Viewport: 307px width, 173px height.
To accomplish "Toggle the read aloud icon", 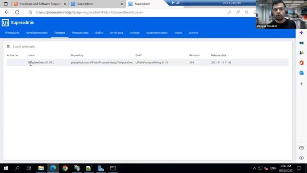I will pyautogui.click(x=238, y=12).
